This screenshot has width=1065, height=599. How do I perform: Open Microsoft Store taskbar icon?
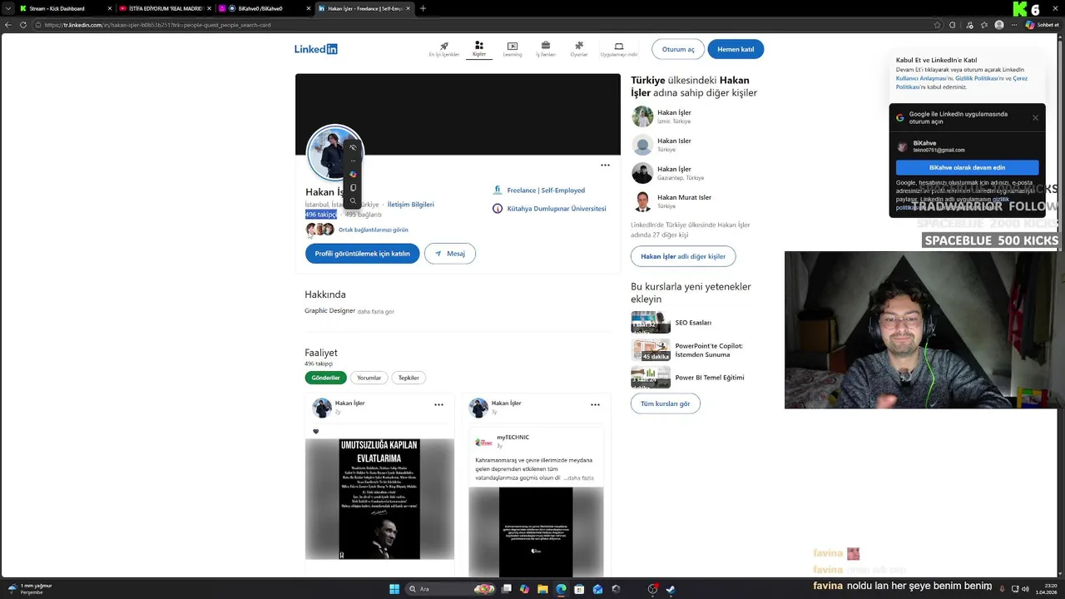(x=579, y=589)
